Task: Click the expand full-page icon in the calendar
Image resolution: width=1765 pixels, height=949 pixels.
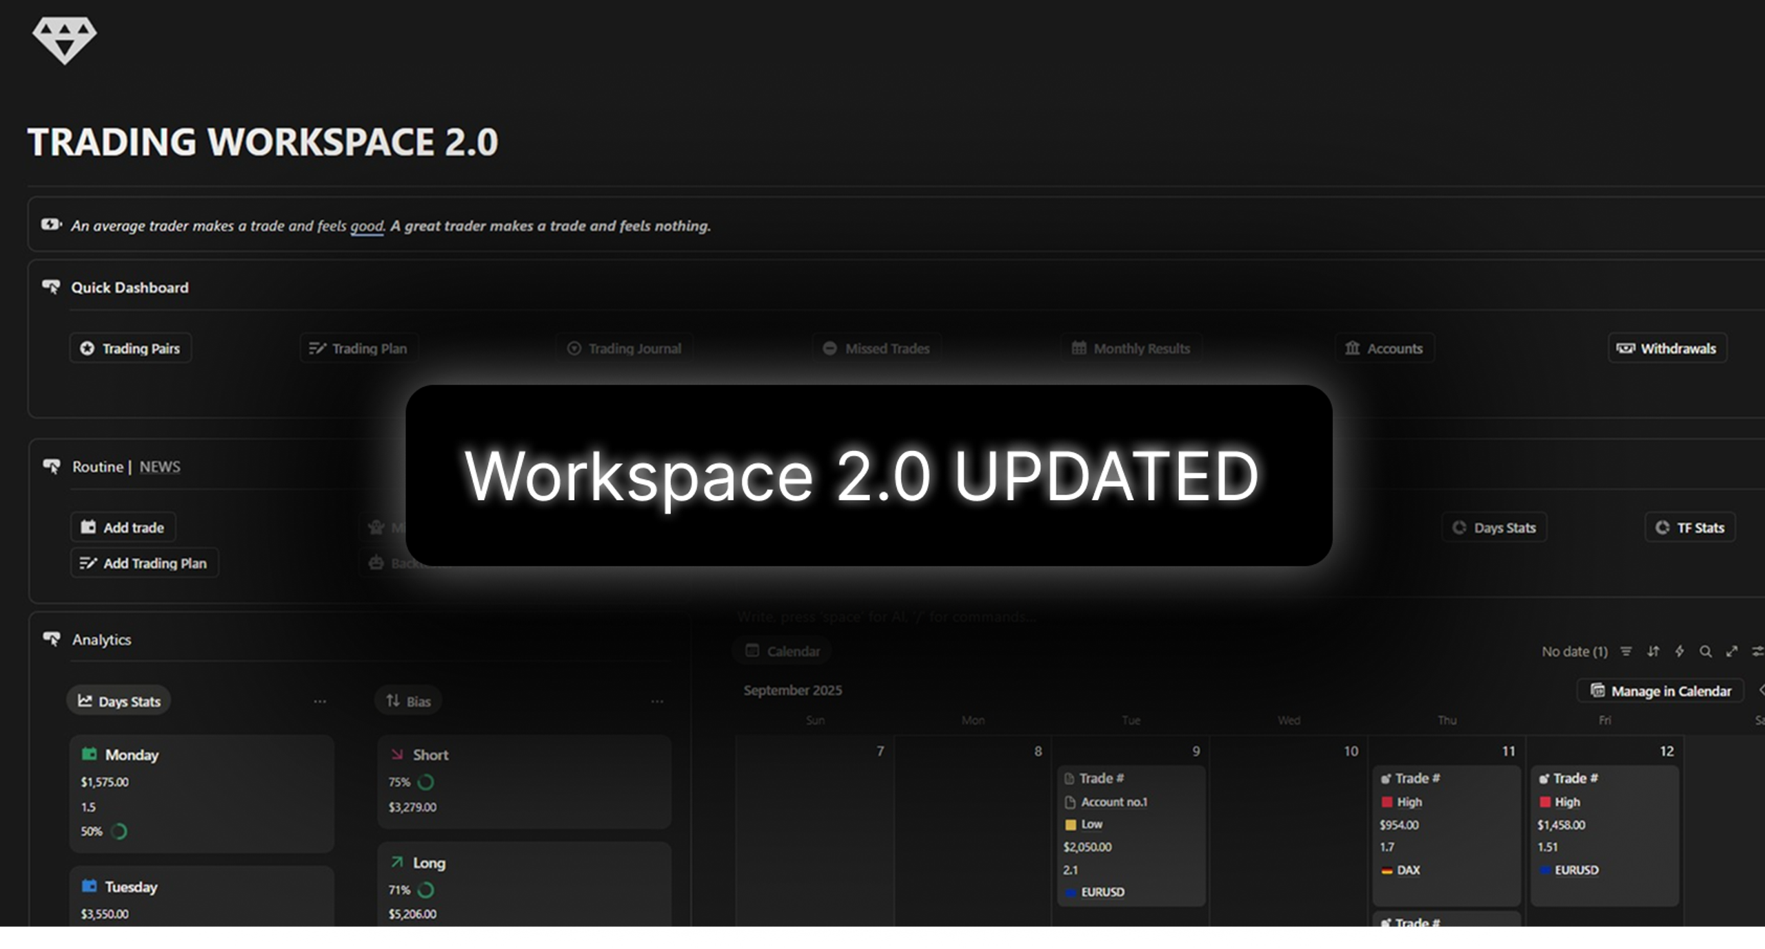Action: (x=1732, y=652)
